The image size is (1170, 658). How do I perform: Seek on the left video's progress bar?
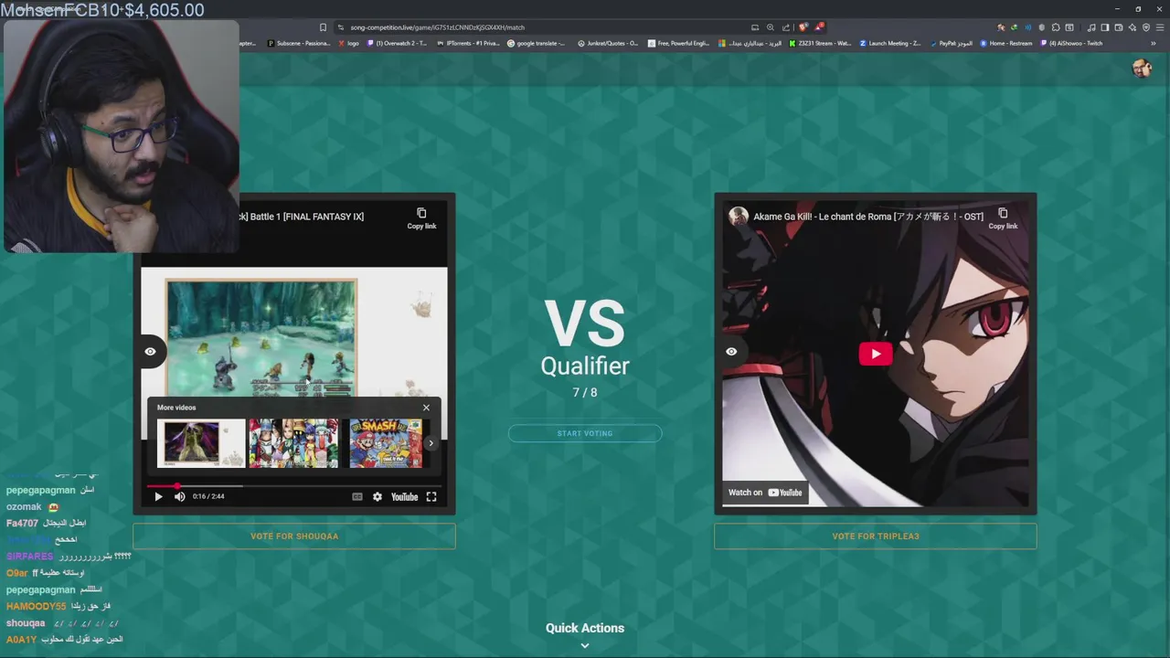click(x=294, y=486)
